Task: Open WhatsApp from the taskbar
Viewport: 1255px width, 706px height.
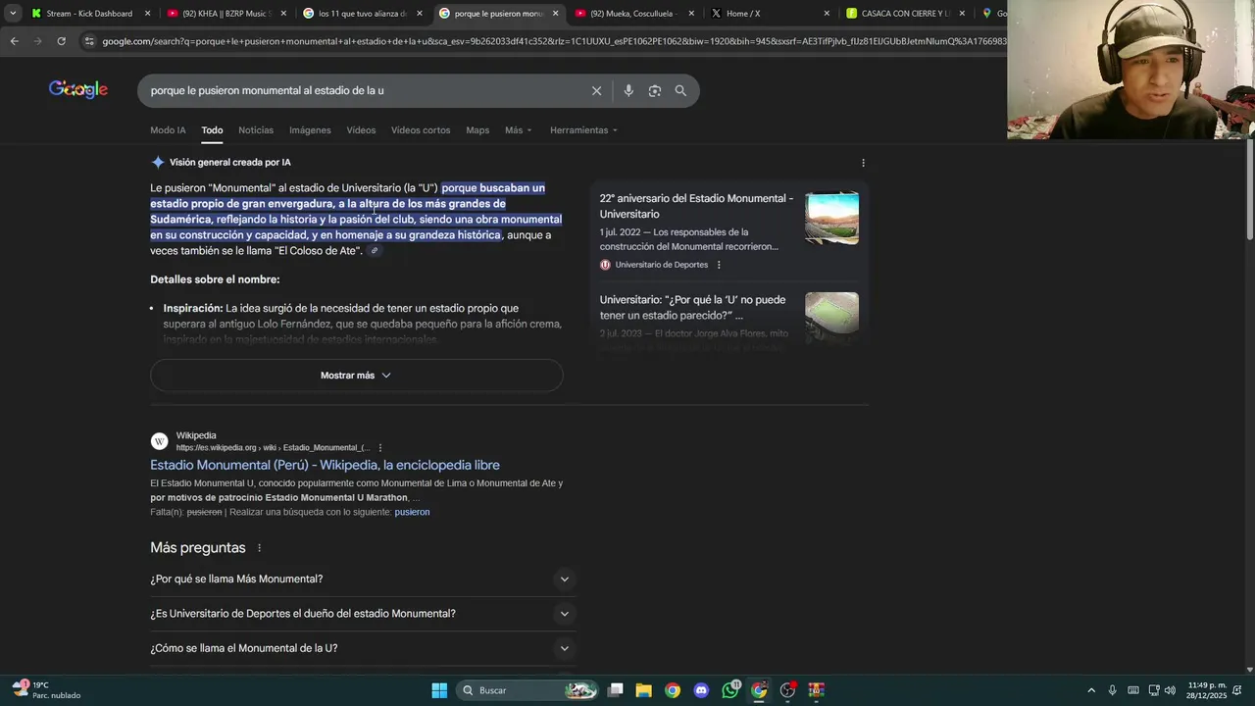Action: point(729,690)
